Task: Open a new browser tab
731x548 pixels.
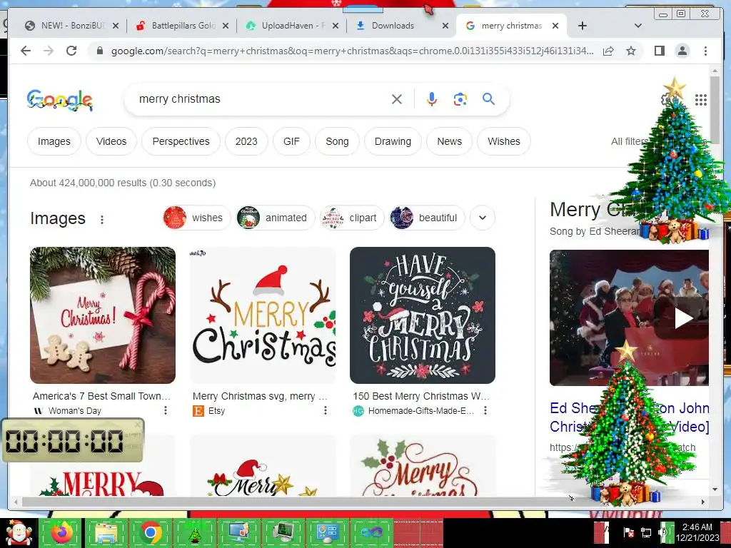Action: pos(583,26)
